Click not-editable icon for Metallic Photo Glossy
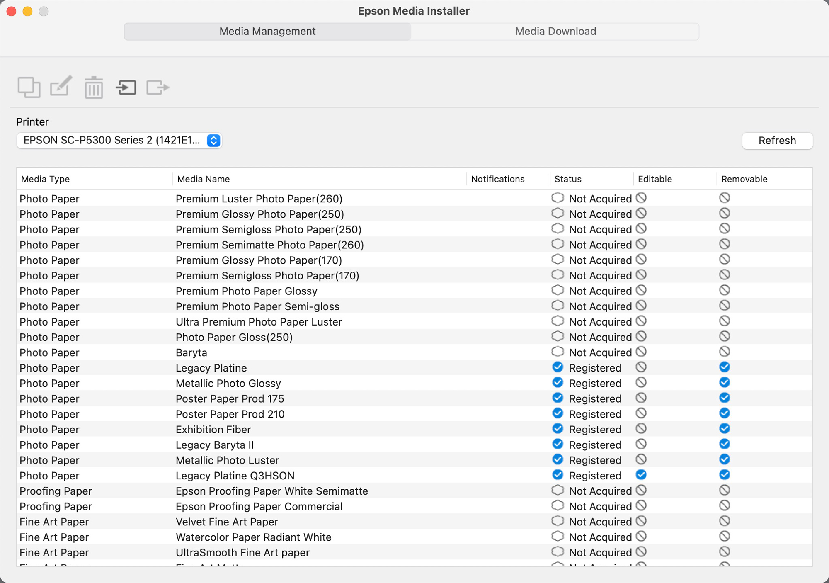829x583 pixels. tap(641, 382)
